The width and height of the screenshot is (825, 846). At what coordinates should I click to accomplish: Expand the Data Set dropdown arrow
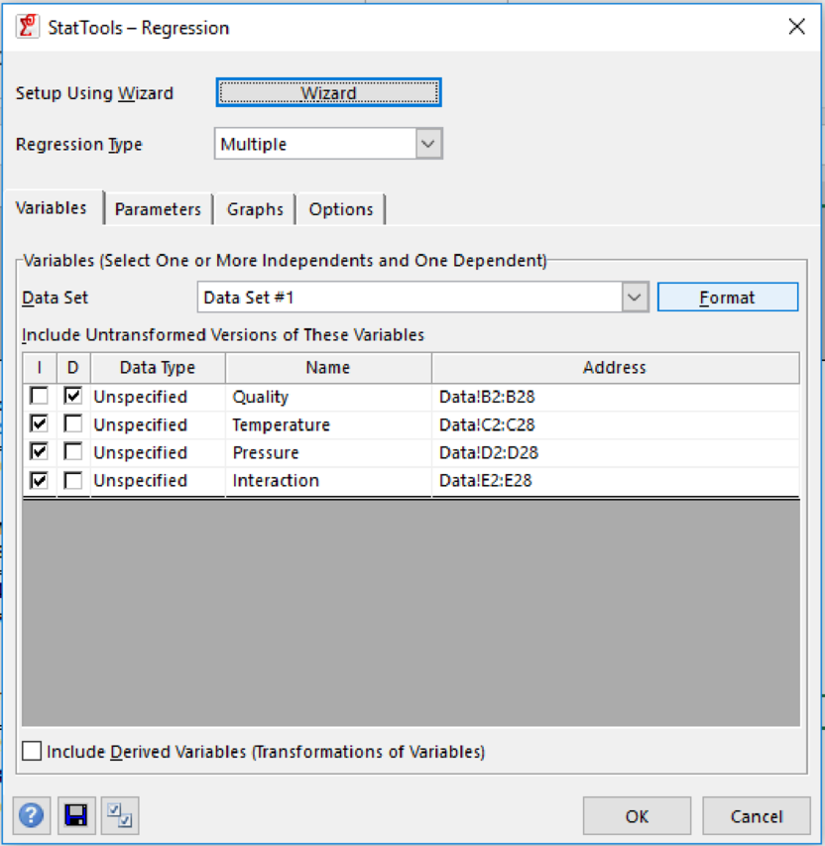pos(635,298)
